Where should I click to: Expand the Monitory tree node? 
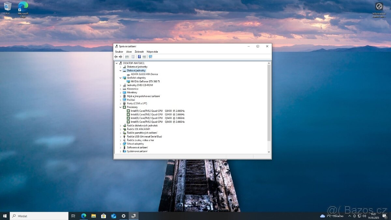click(x=121, y=92)
